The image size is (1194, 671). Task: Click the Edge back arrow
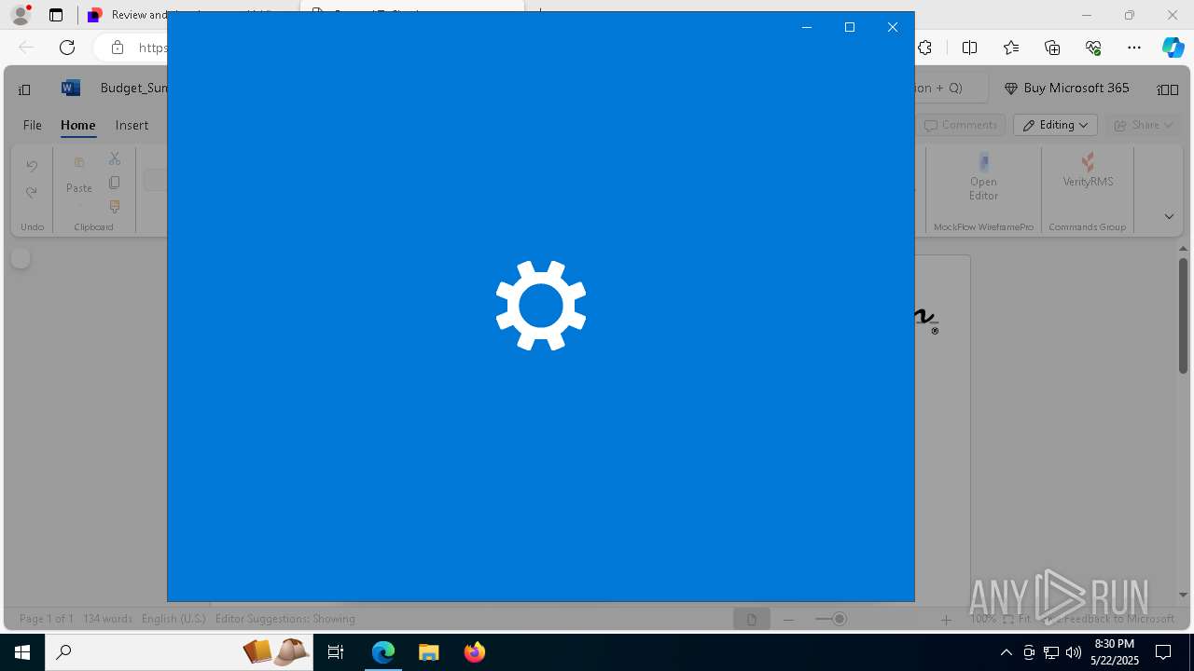tap(26, 48)
